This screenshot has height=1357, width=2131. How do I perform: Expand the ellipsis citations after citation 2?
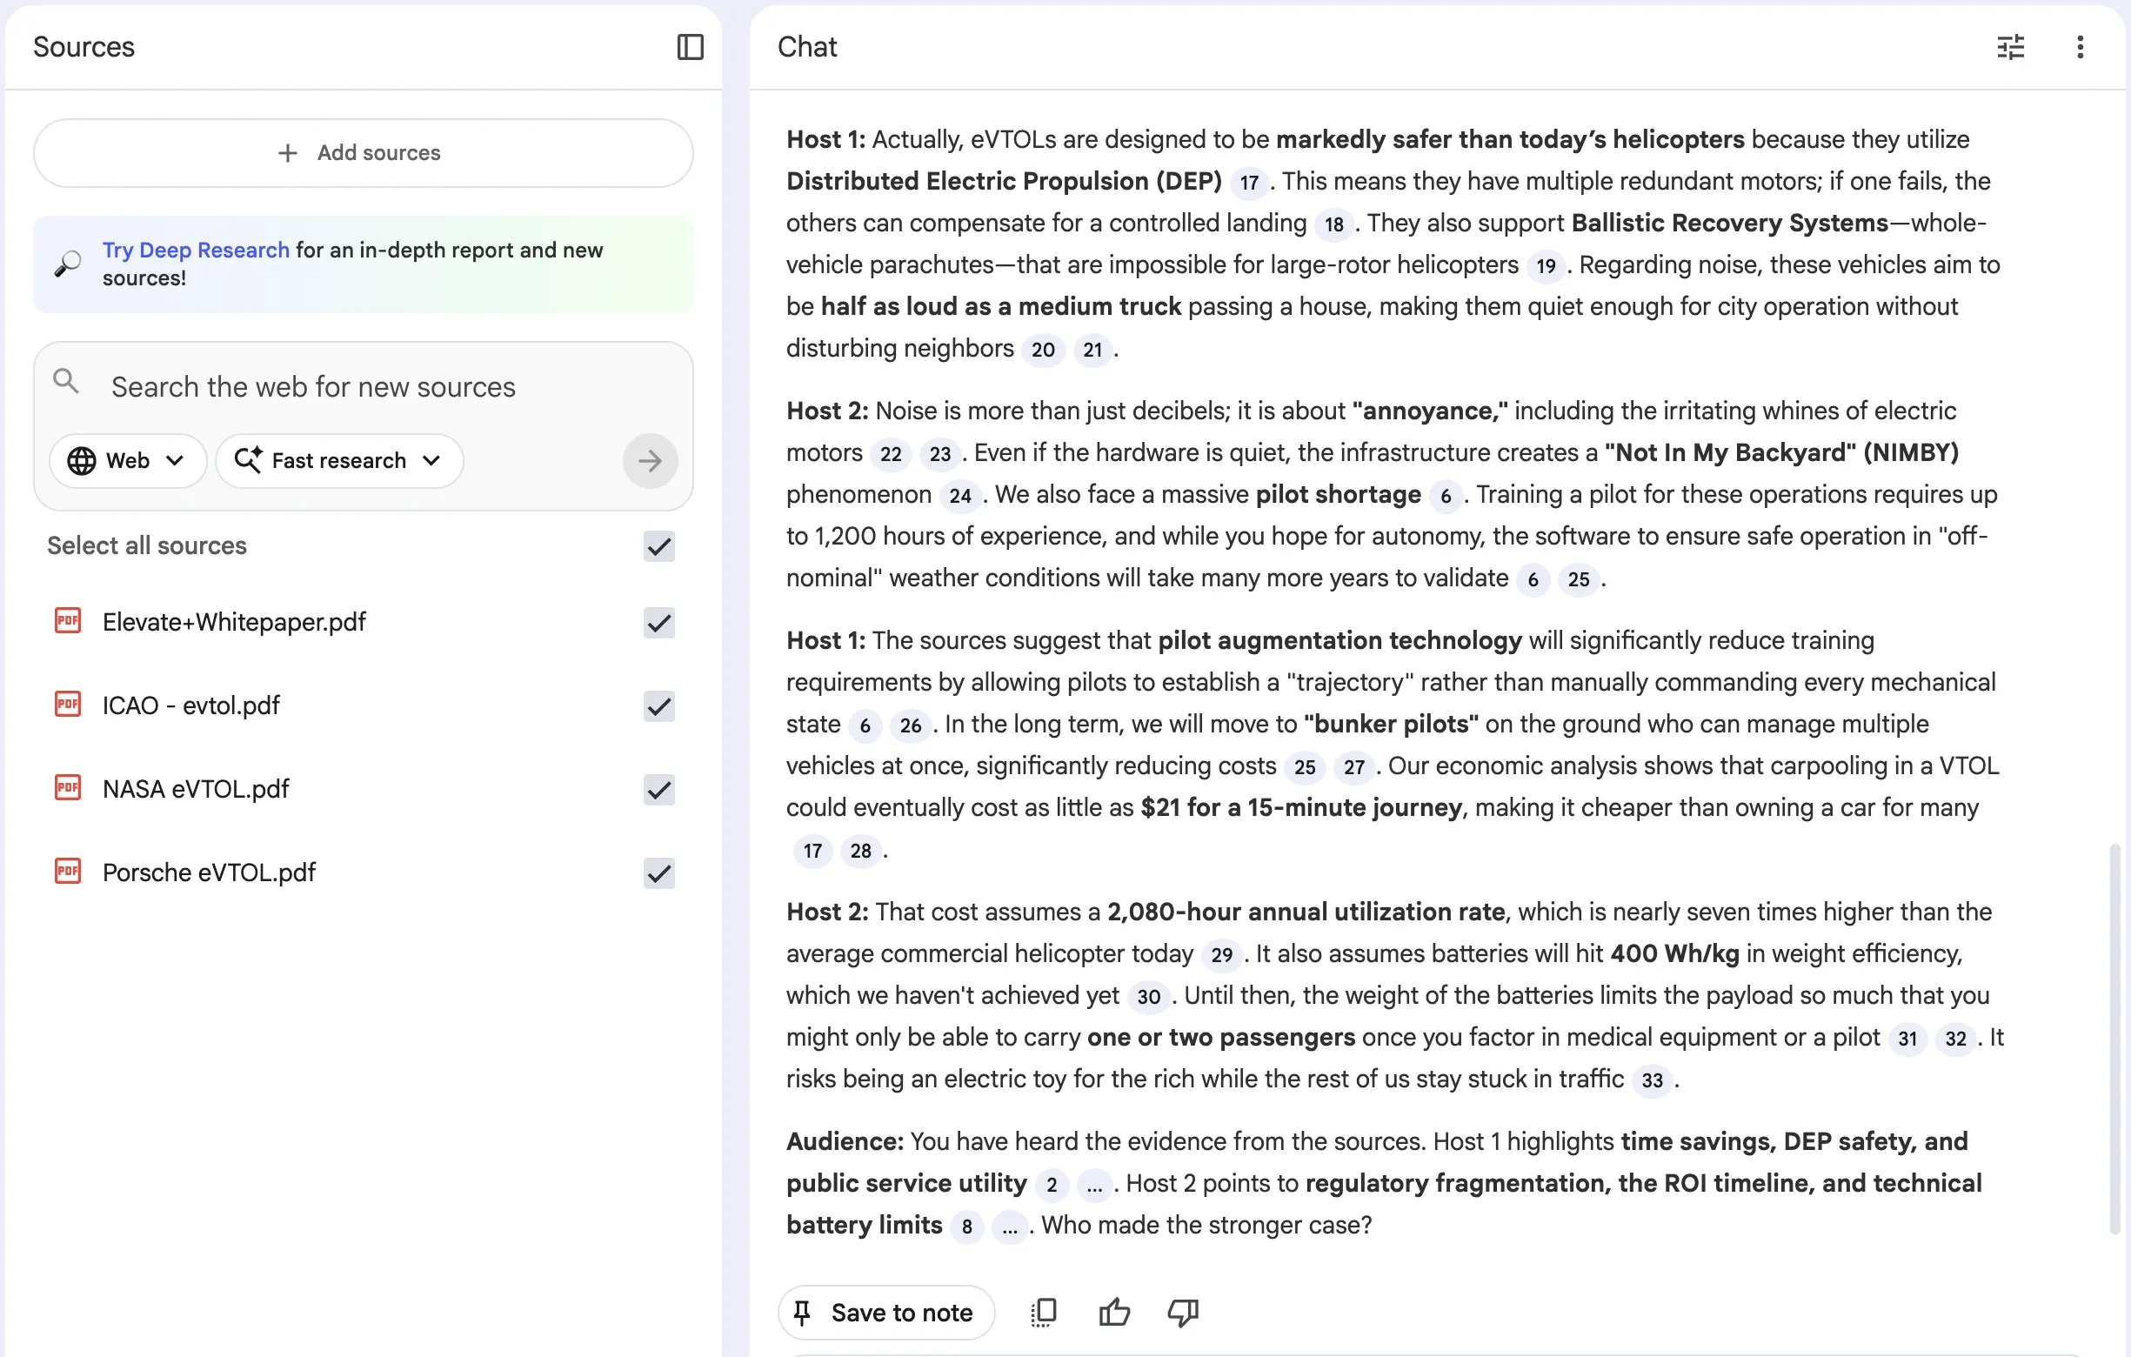tap(1094, 1185)
